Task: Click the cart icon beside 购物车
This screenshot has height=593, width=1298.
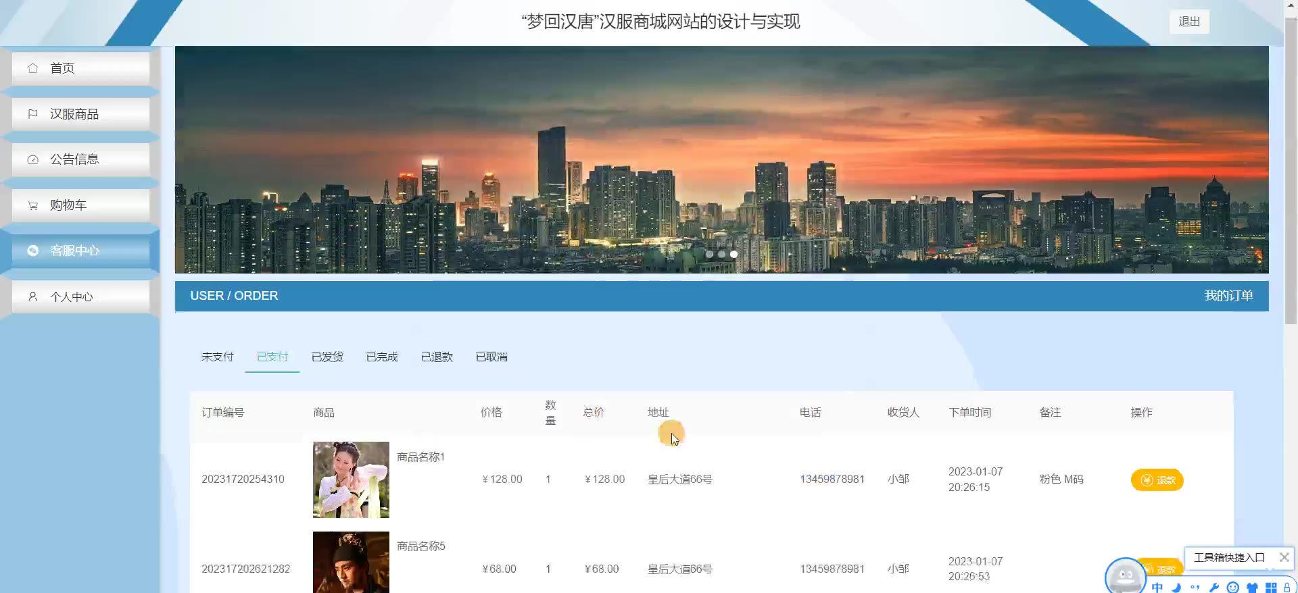Action: coord(32,205)
